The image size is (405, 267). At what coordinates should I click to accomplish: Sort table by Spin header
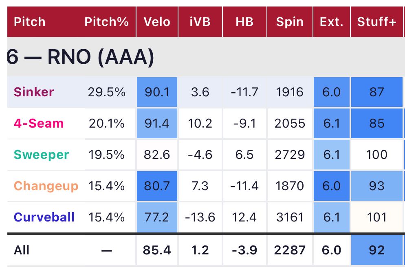click(x=289, y=22)
